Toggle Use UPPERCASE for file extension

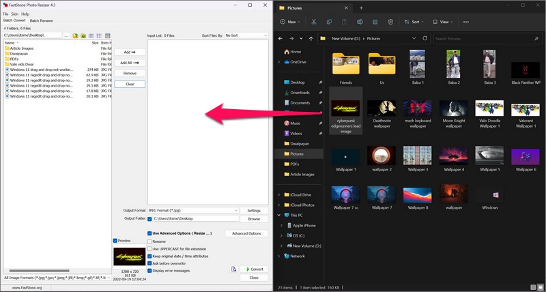pos(150,249)
